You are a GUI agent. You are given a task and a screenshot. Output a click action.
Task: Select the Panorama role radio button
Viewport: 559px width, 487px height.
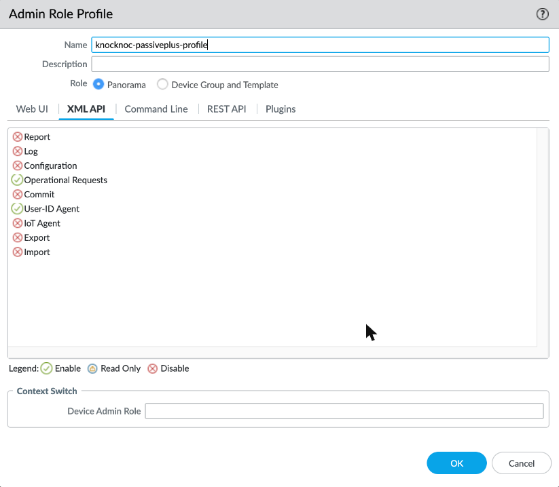pyautogui.click(x=98, y=84)
